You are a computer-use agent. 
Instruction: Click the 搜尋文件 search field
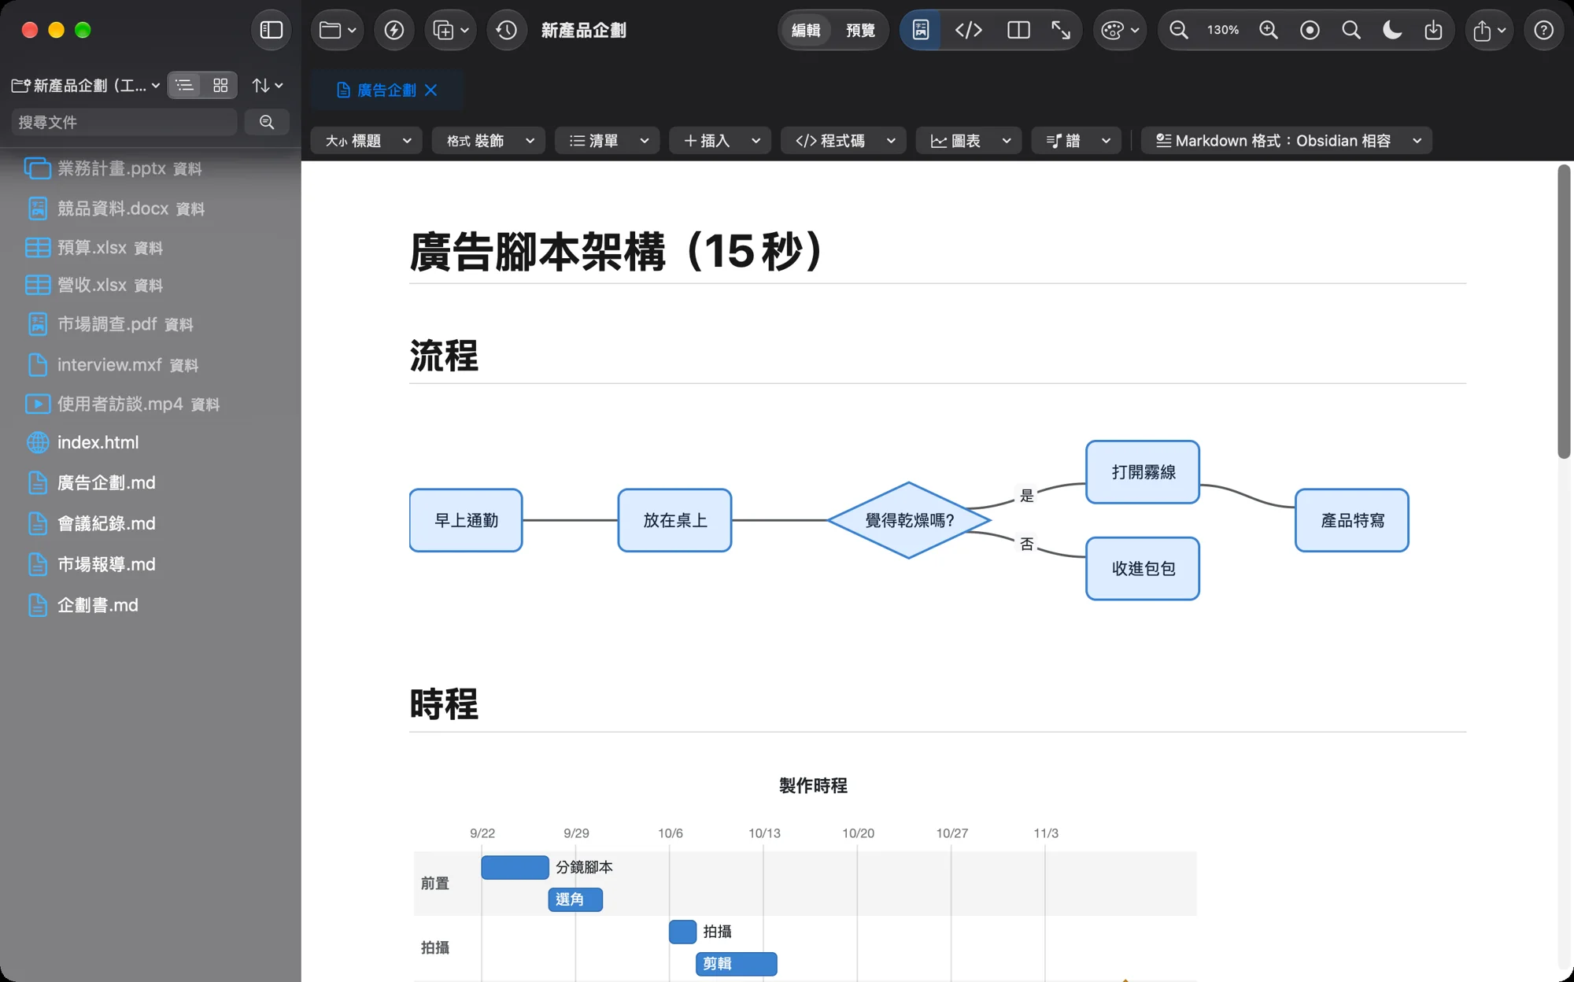124,122
